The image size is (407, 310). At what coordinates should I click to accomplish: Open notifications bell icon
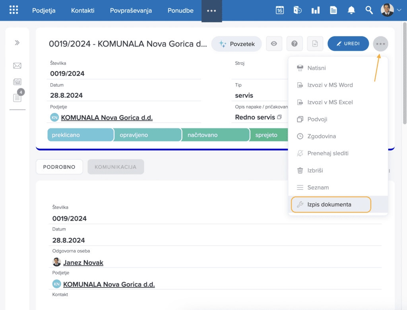pyautogui.click(x=351, y=10)
